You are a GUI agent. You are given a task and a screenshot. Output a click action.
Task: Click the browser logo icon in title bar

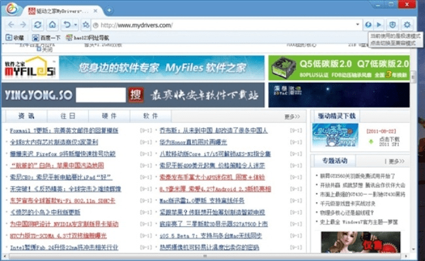12,8
